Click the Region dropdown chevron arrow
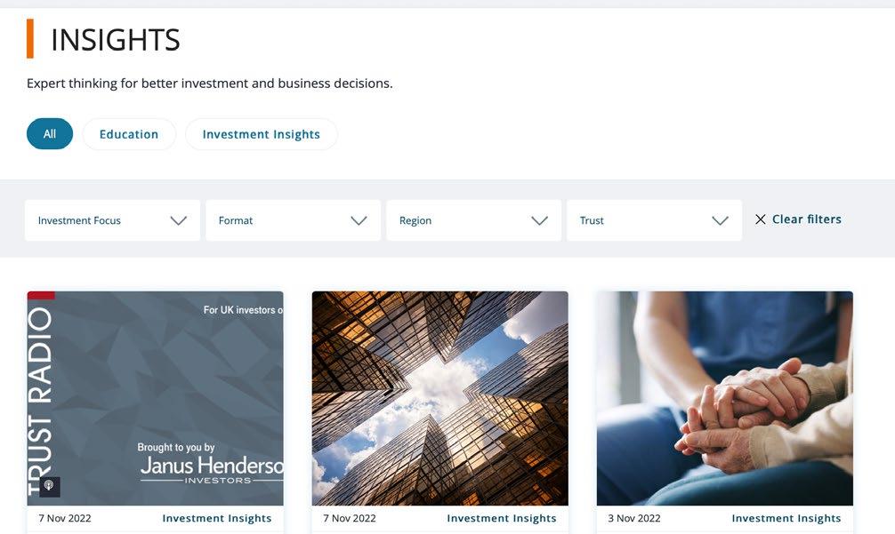The height and width of the screenshot is (534, 895). pos(539,220)
